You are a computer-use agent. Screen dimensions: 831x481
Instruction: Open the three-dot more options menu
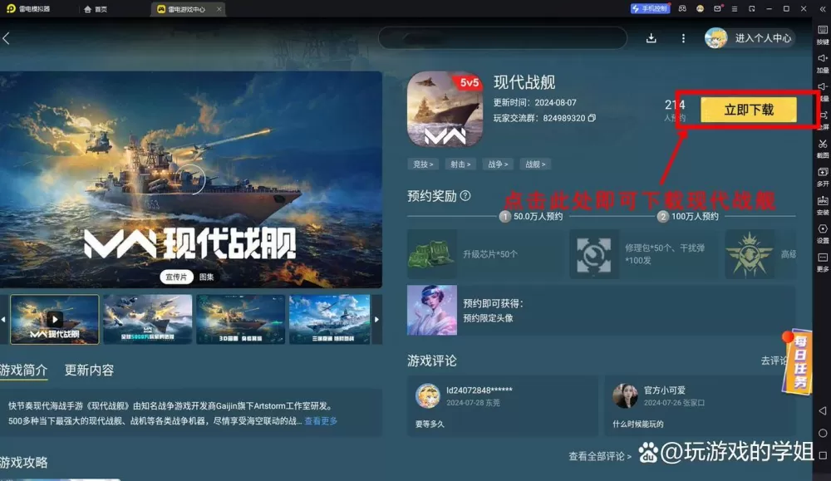tap(683, 38)
